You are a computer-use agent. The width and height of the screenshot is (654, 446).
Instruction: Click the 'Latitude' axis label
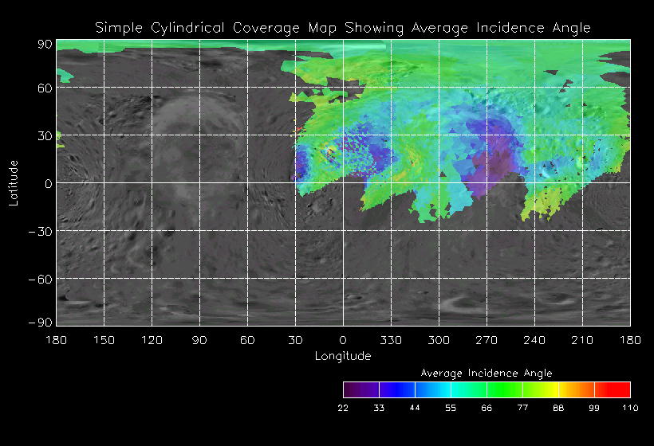[14, 183]
